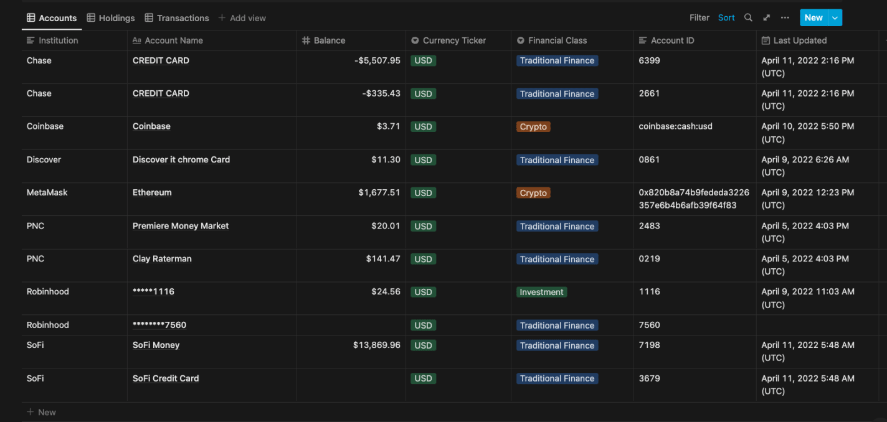Click the Currency Ticker select-type icon
This screenshot has height=422, width=887.
(415, 40)
